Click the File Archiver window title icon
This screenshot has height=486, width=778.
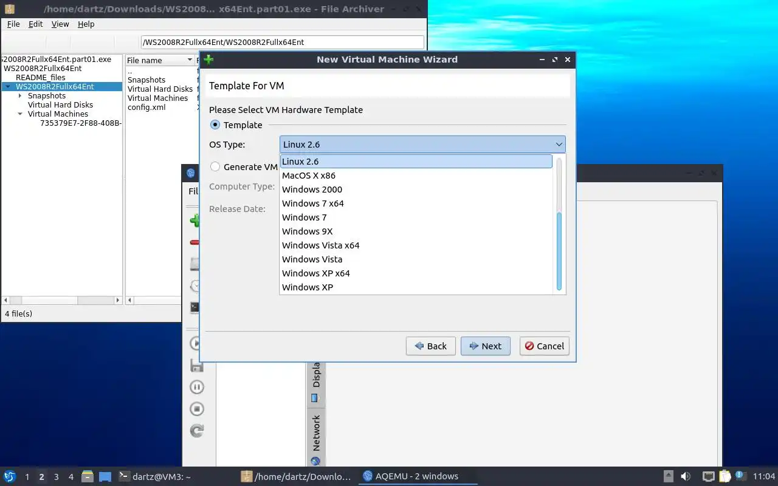[x=10, y=9]
